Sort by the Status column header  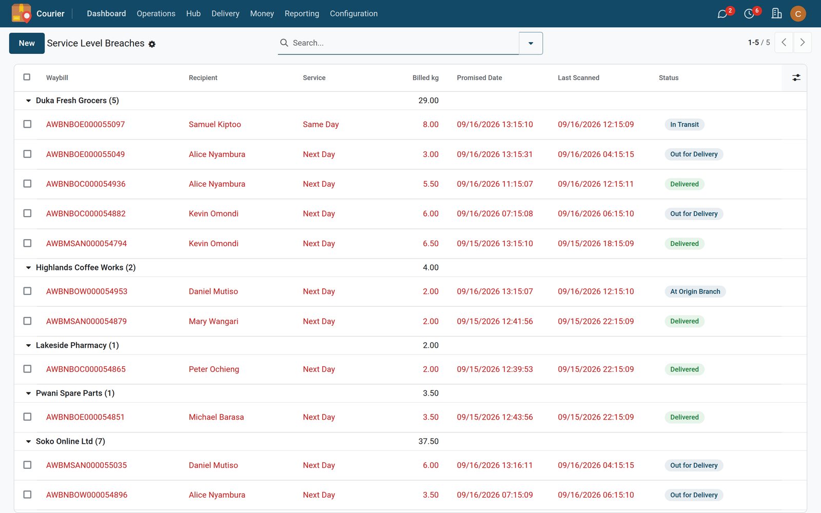669,78
